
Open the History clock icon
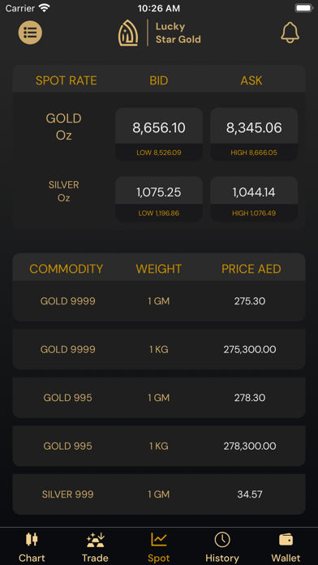222,540
